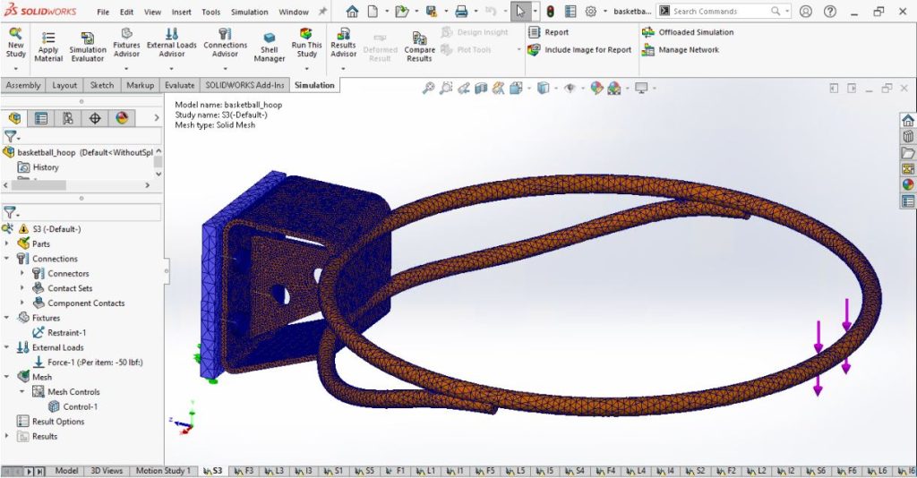Toggle the Simulation Display task pane icon on the right edge

point(908,168)
